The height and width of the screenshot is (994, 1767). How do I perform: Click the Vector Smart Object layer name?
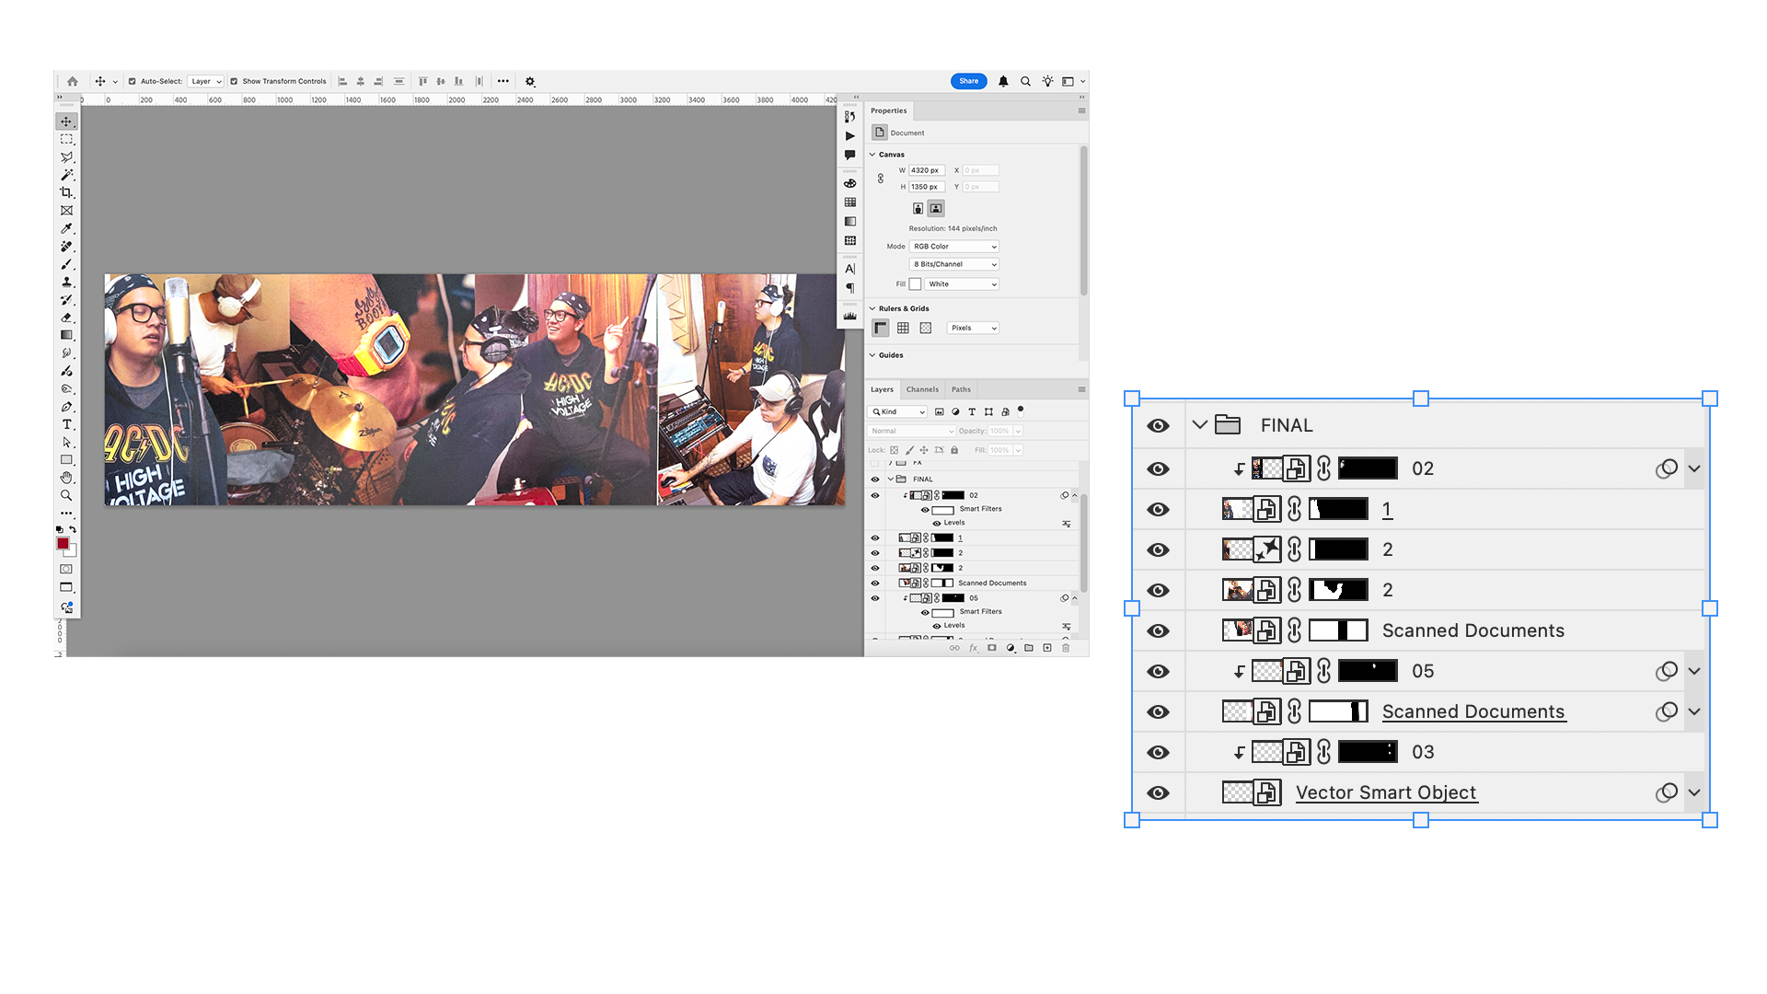1385,792
